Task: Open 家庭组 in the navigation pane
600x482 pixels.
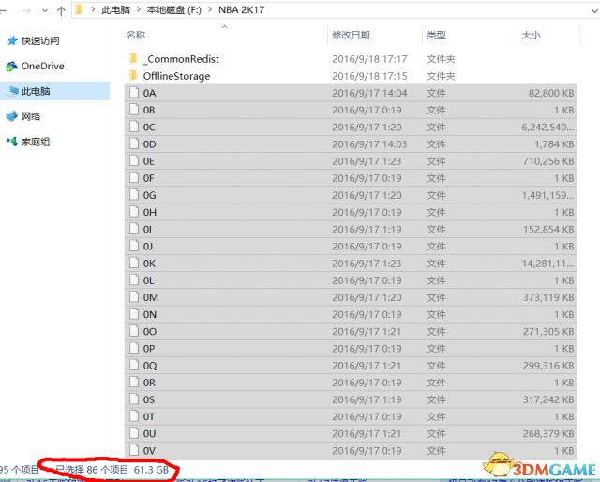Action: pos(36,142)
